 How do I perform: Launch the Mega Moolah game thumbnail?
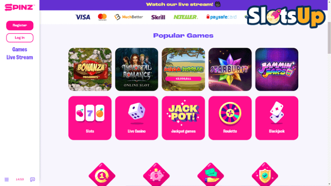(x=183, y=69)
